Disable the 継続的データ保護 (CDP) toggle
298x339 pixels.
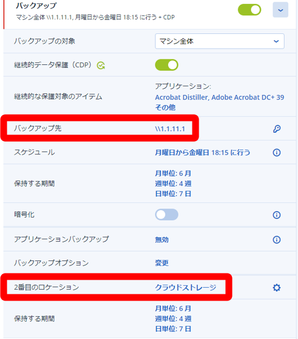[166, 65]
